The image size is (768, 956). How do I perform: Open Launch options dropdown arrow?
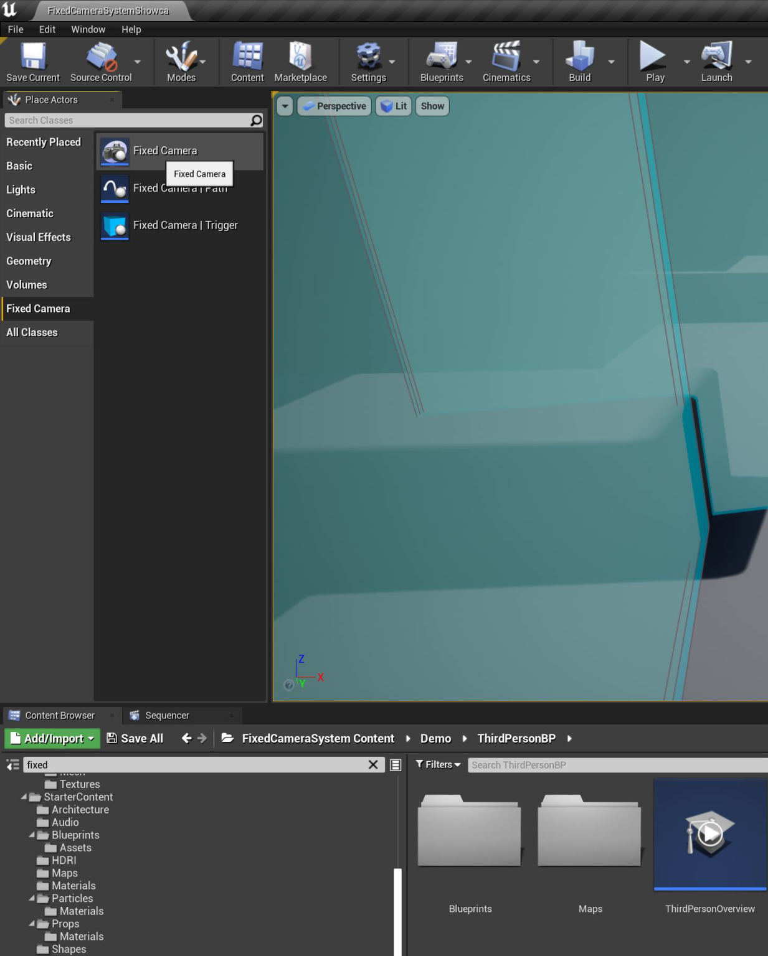pos(749,62)
